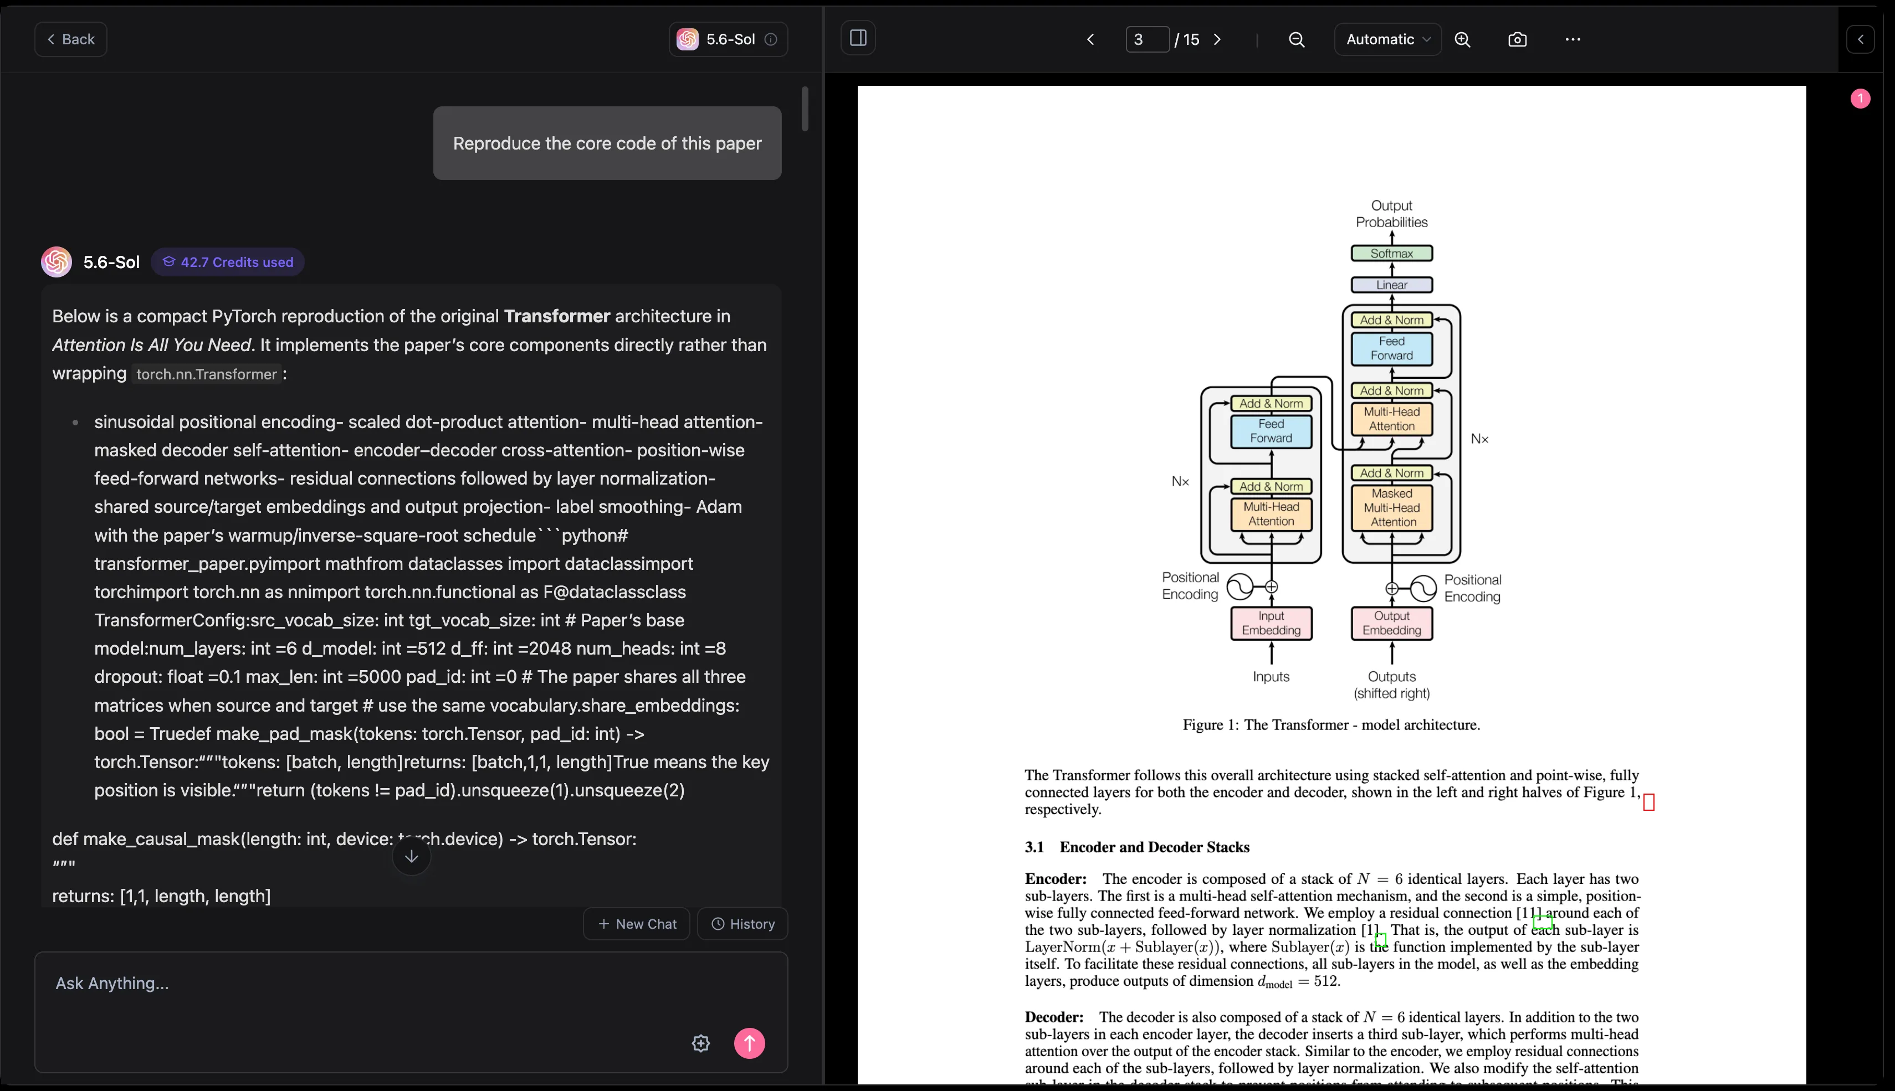Click the chat scrollbar thumb

point(805,109)
